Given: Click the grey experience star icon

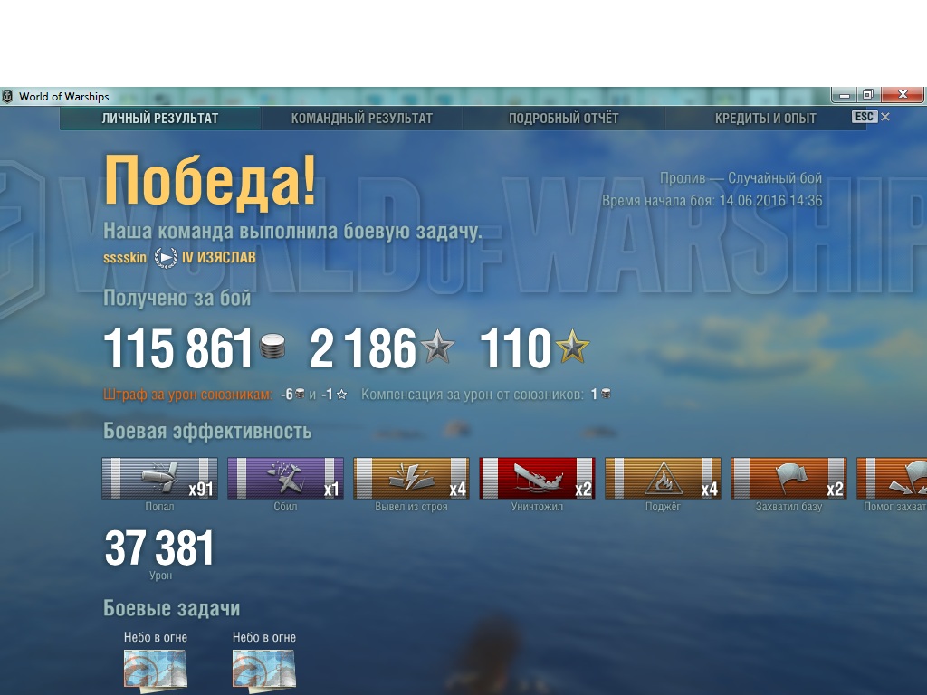Looking at the screenshot, I should coord(437,347).
